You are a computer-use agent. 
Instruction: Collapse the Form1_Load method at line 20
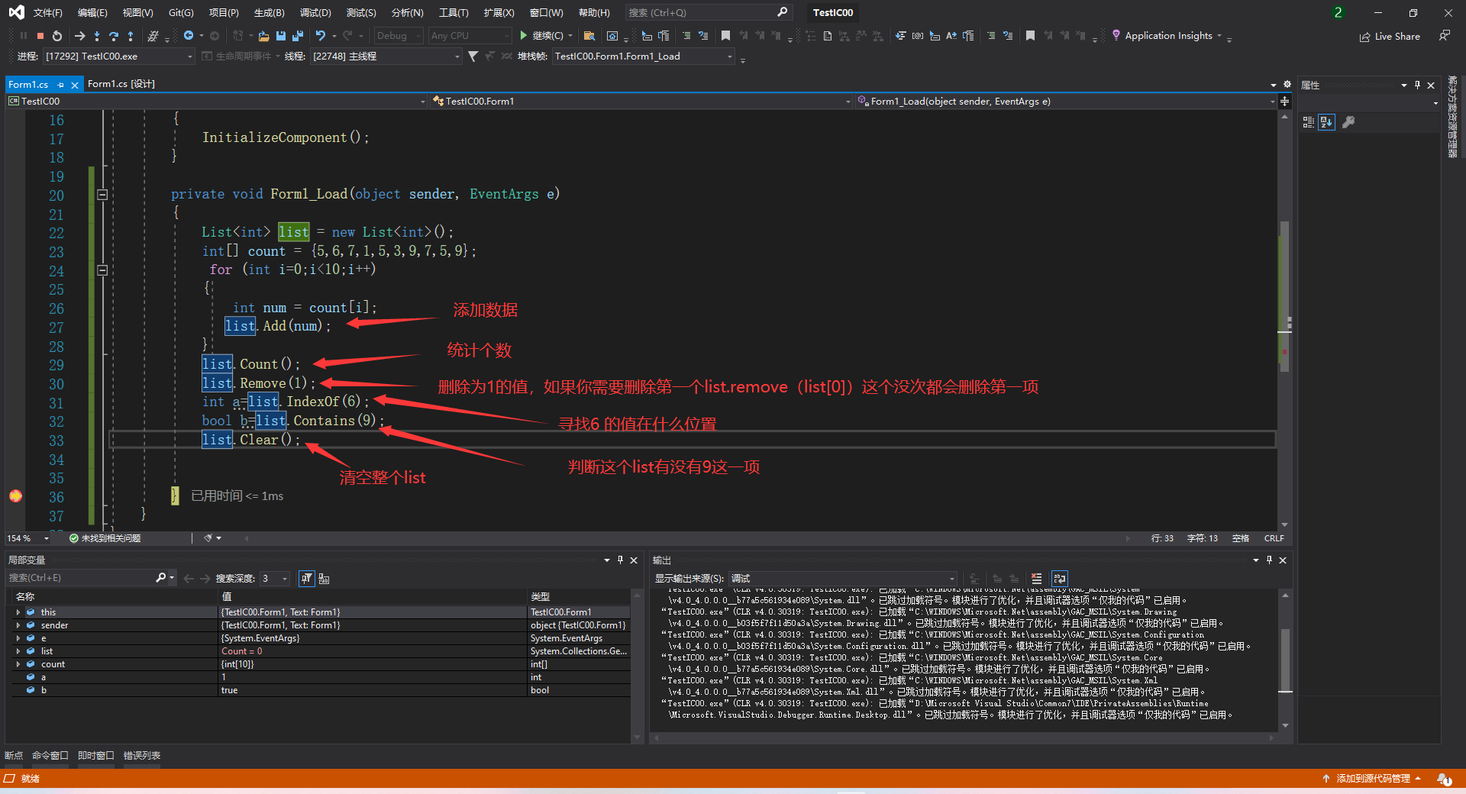coord(102,195)
